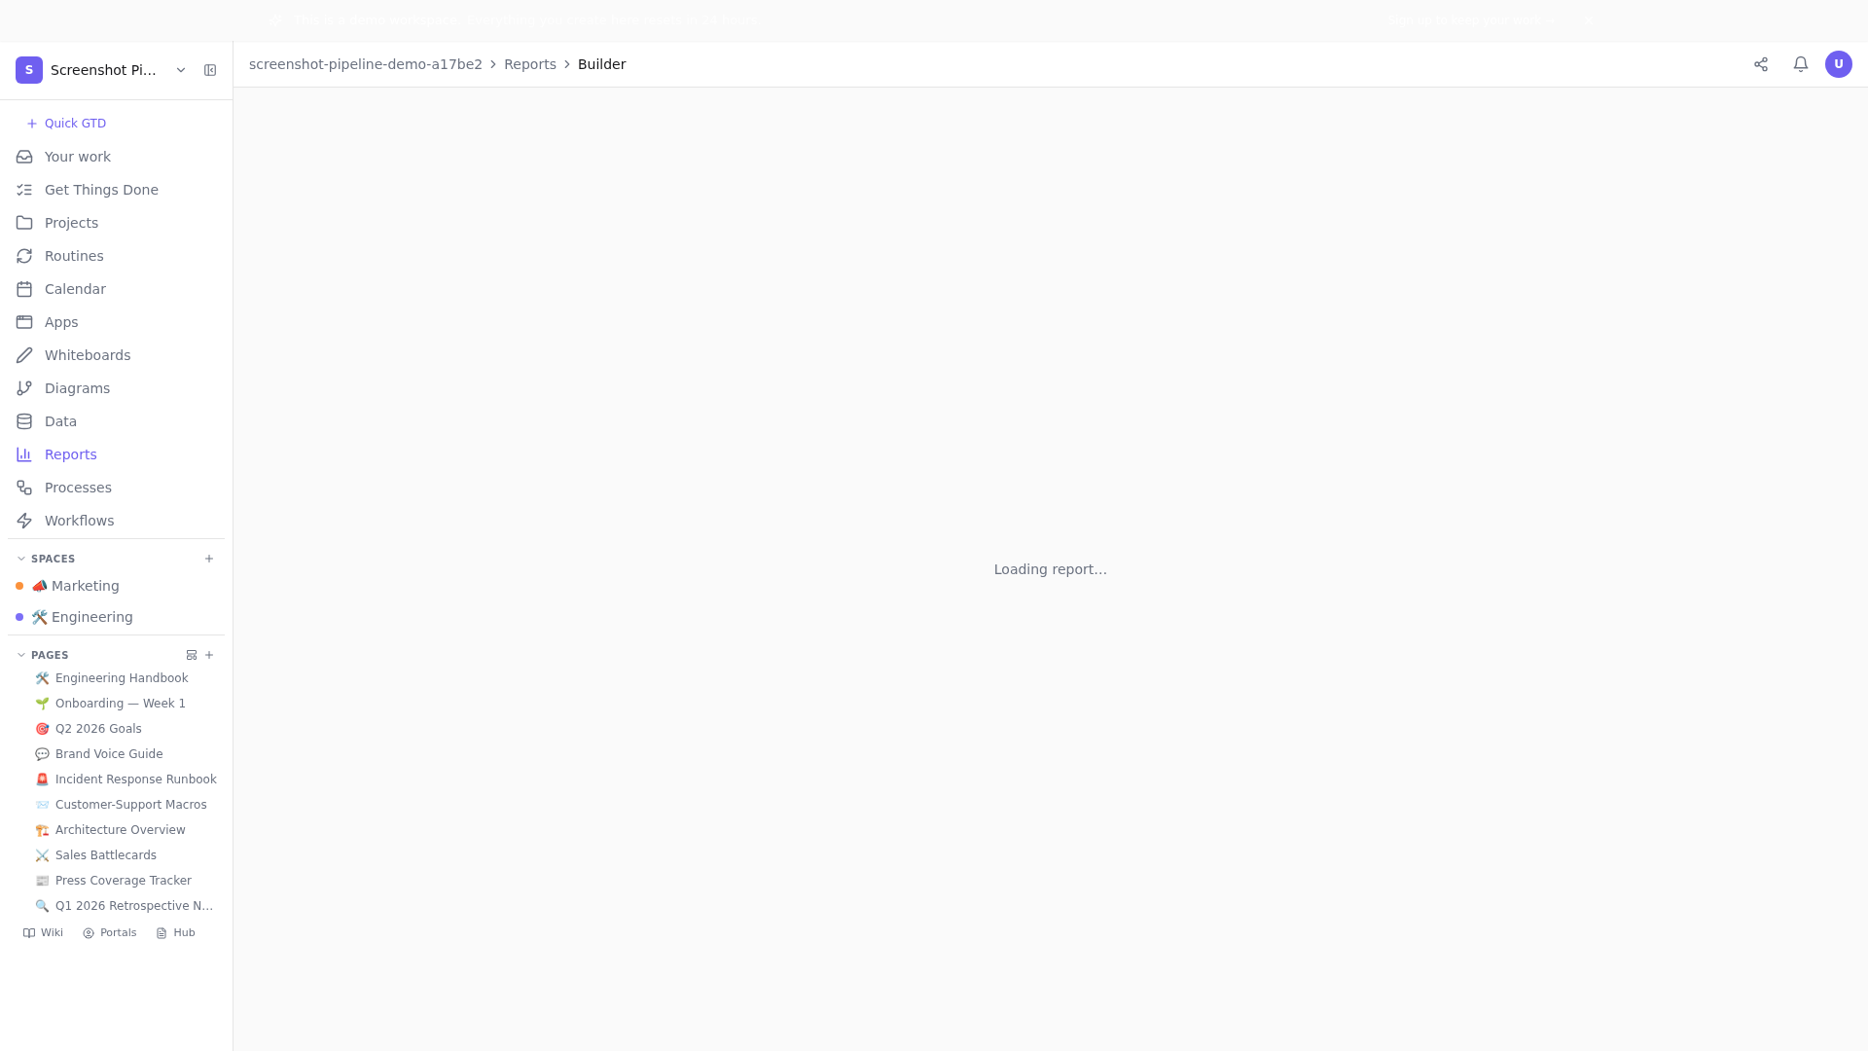The image size is (1868, 1051).
Task: Add a new space with the plus icon
Action: click(x=209, y=559)
